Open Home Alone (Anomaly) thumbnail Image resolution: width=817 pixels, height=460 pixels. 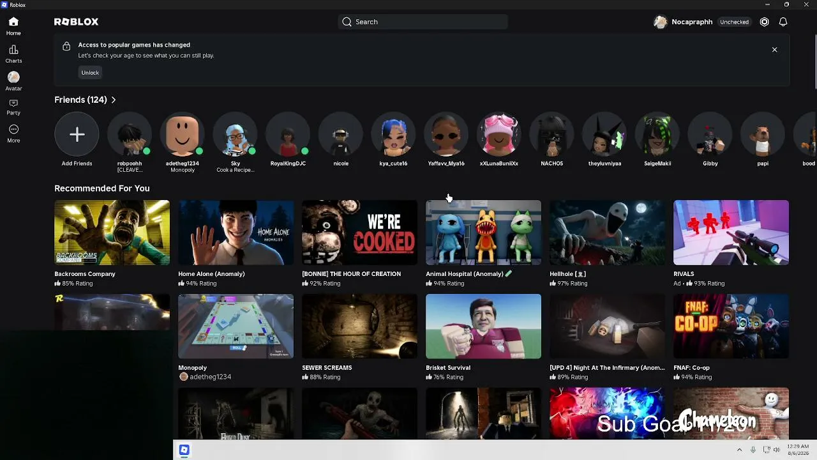(236, 233)
